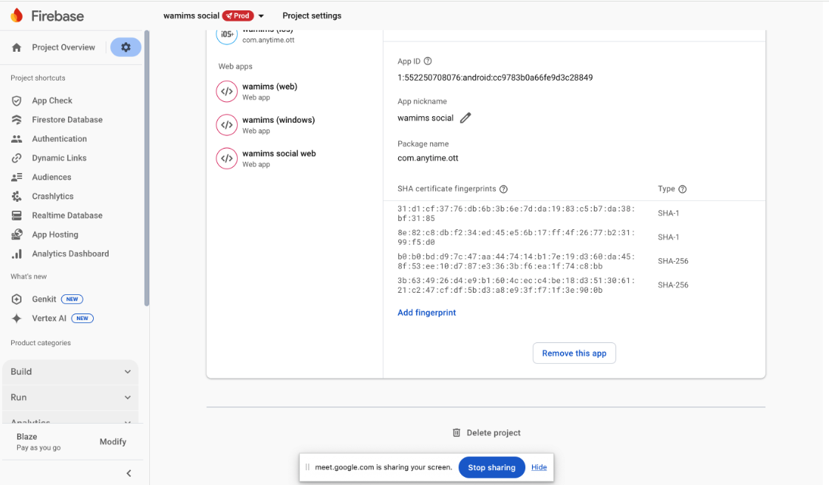Click the Crashlytics icon
The height and width of the screenshot is (485, 829).
tap(16, 196)
